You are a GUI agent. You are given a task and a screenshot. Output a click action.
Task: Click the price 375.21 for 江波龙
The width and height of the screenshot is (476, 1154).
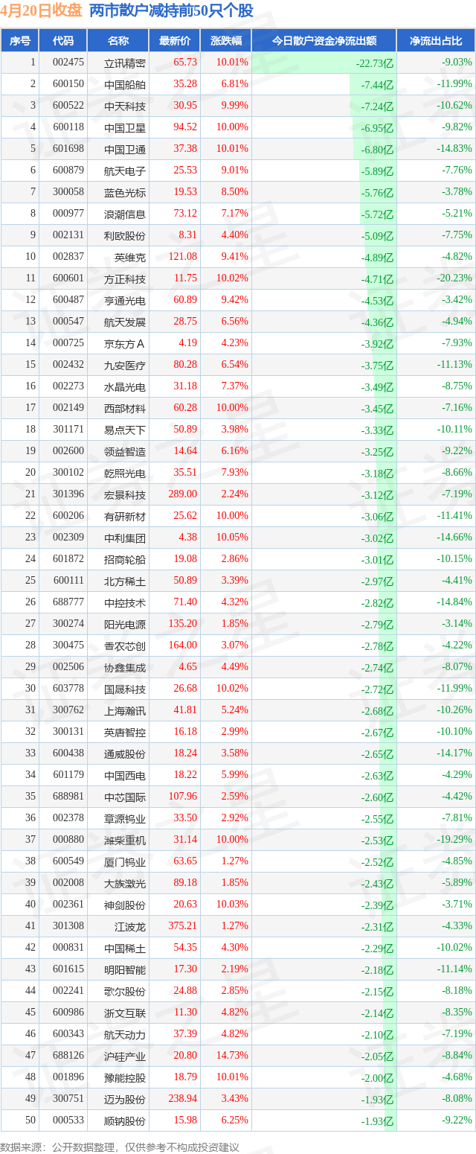pyautogui.click(x=183, y=926)
